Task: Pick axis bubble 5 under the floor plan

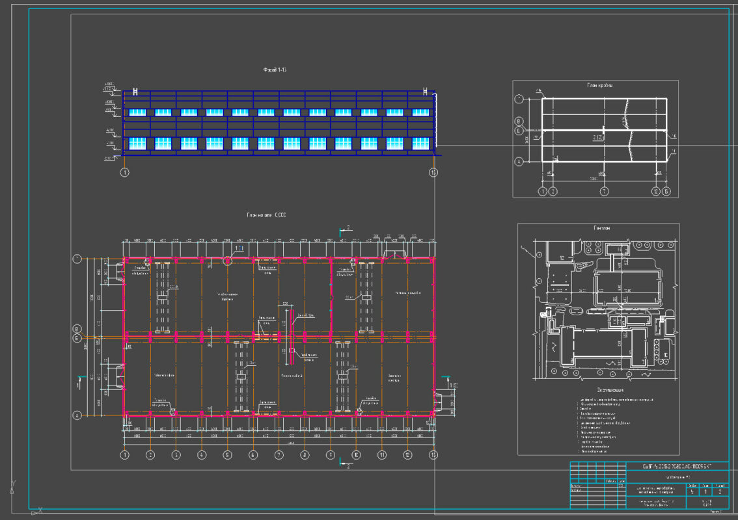Action: [x=227, y=455]
